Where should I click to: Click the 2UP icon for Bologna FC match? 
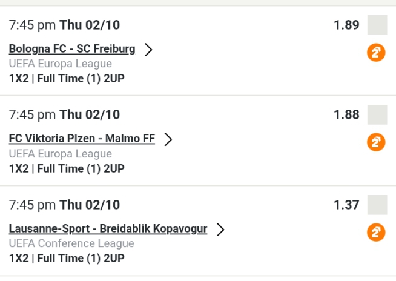coord(376,53)
